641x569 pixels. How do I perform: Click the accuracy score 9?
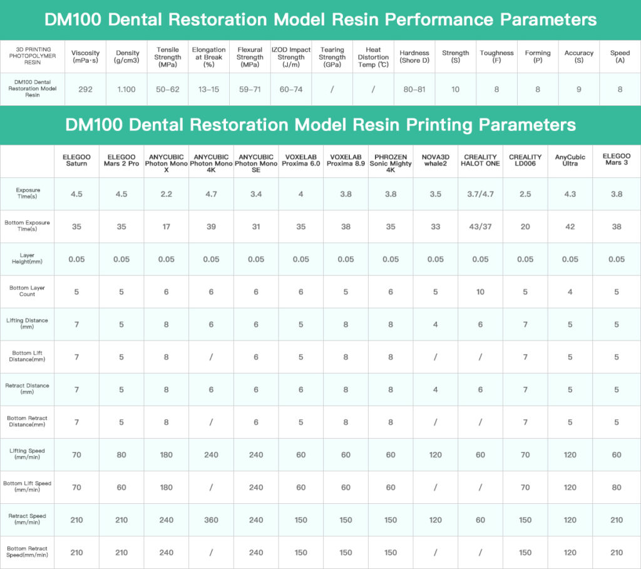579,90
